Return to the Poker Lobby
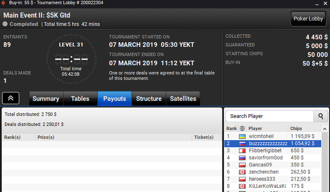The width and height of the screenshot is (330, 192). [x=308, y=19]
